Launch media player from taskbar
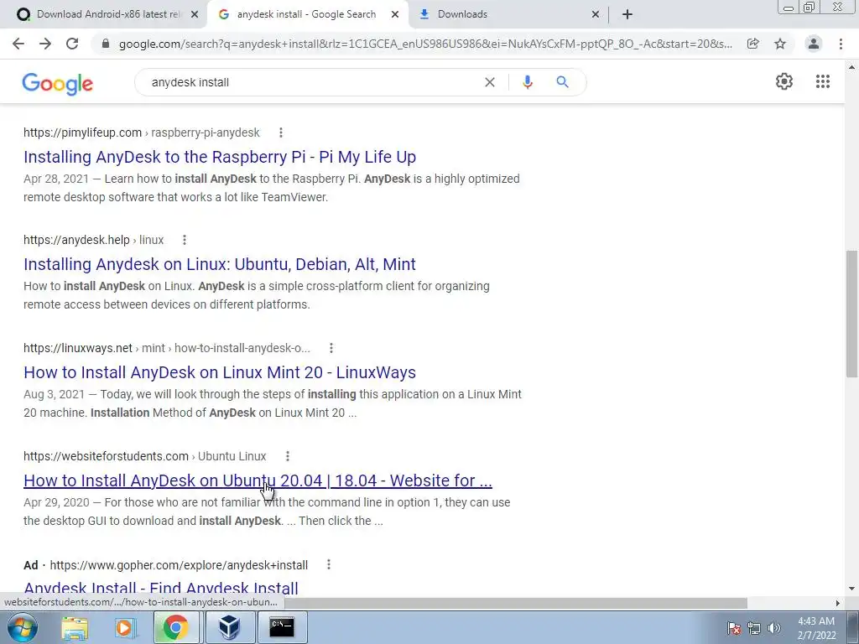The height and width of the screenshot is (644, 859). click(x=125, y=627)
